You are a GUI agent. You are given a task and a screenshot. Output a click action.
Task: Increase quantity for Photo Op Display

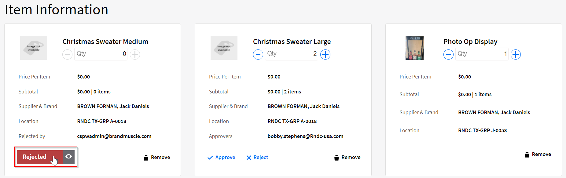[516, 55]
